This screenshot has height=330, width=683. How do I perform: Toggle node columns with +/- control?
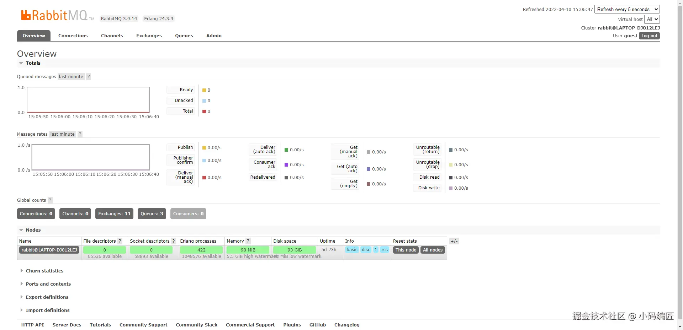pyautogui.click(x=454, y=241)
